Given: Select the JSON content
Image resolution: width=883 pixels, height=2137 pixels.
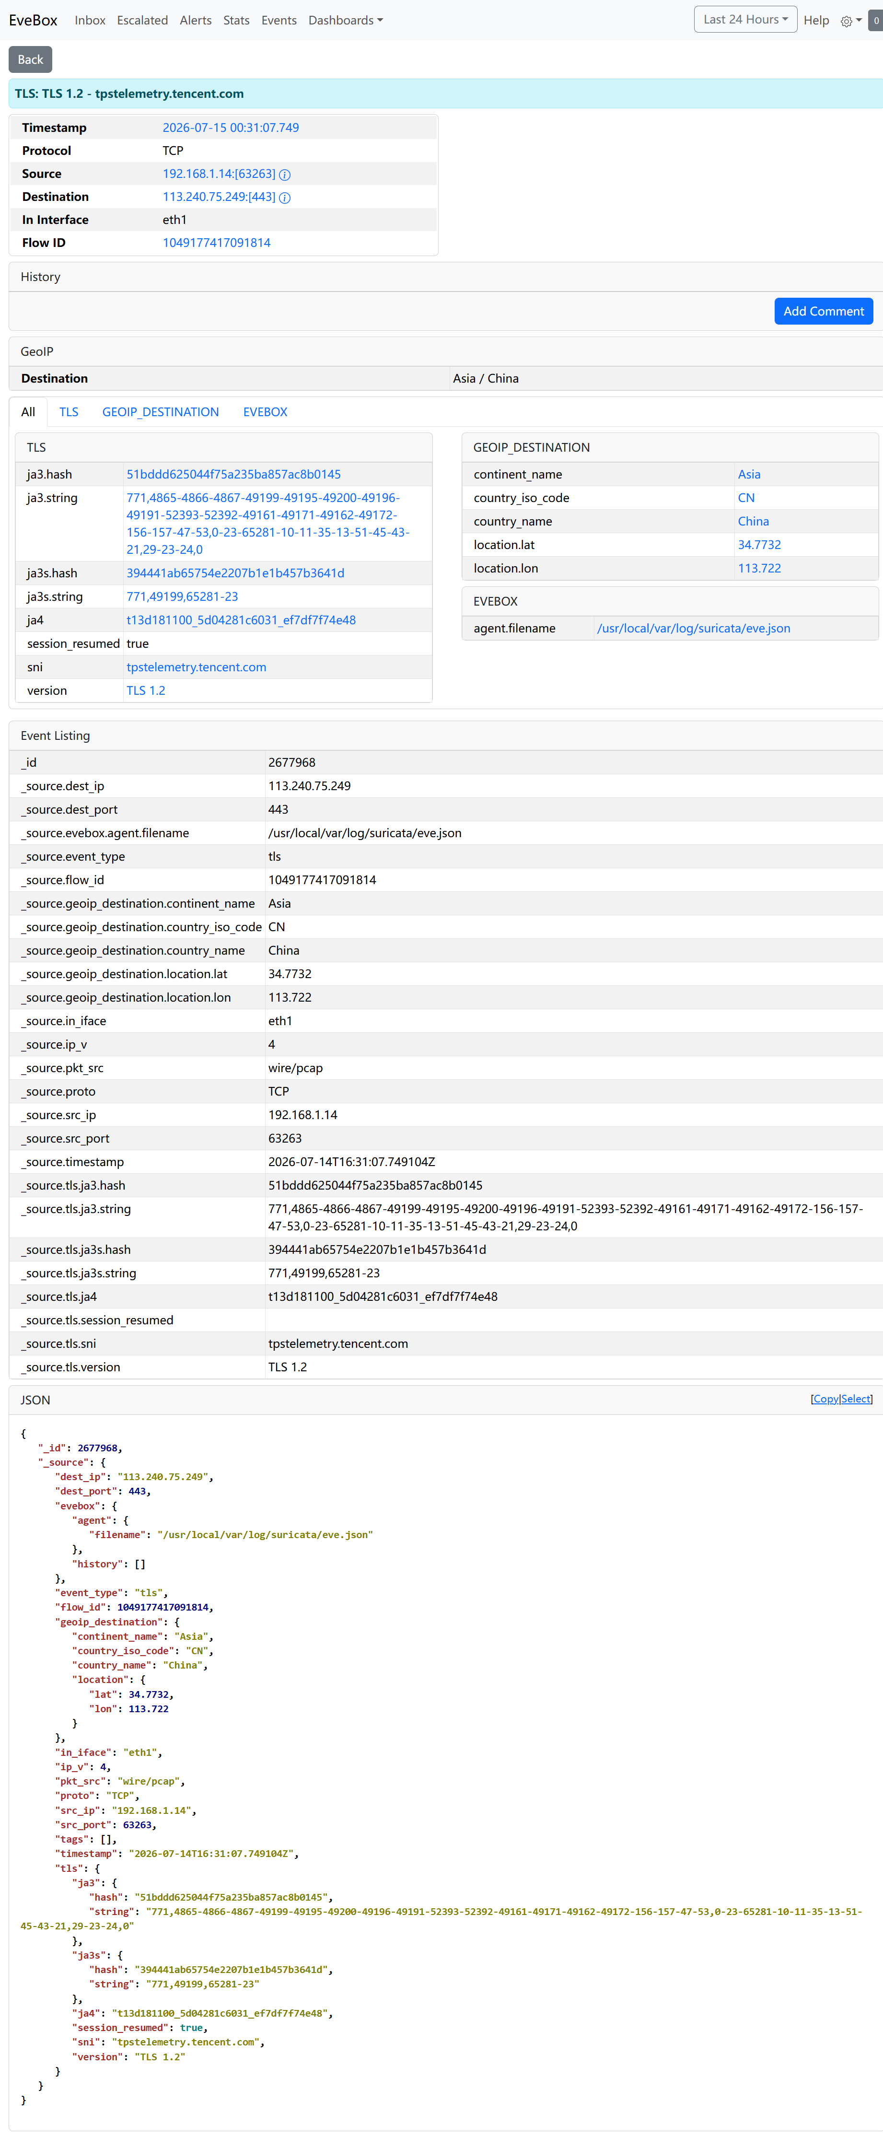Looking at the screenshot, I should 856,1400.
